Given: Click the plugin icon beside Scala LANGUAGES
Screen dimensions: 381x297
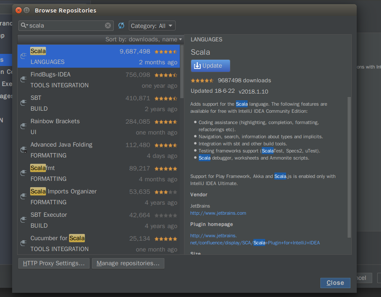Looking at the screenshot, I should 23,56.
